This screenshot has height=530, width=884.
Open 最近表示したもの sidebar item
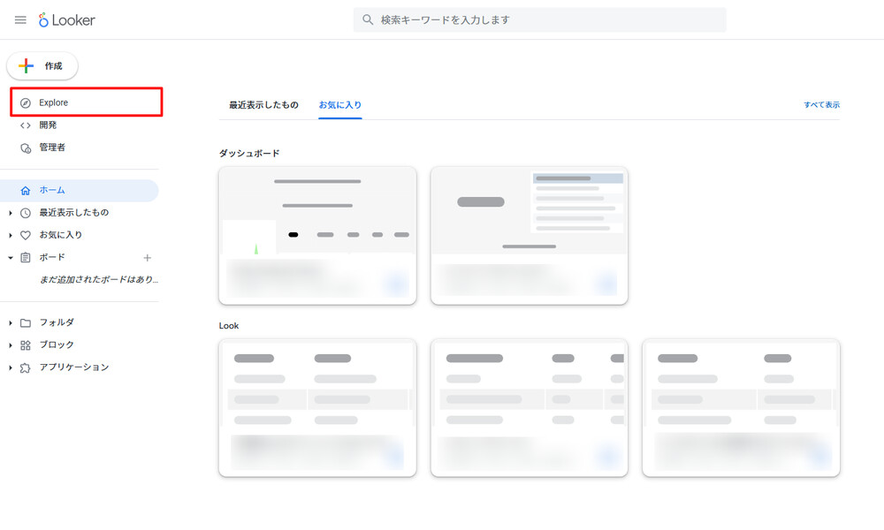pyautogui.click(x=74, y=212)
